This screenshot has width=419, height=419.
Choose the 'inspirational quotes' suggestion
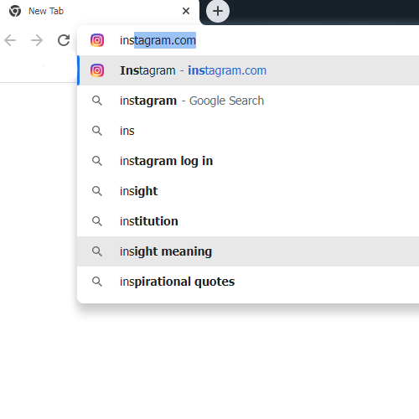click(x=248, y=282)
